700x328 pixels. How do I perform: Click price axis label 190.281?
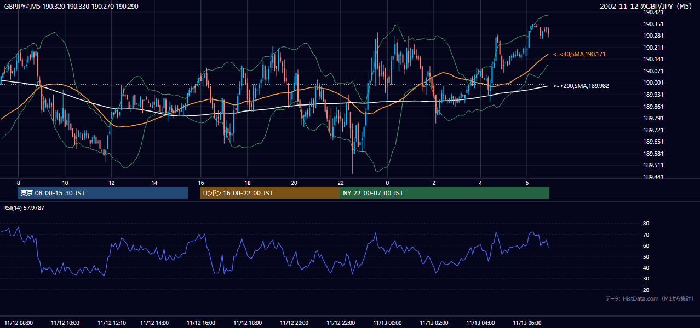point(653,36)
